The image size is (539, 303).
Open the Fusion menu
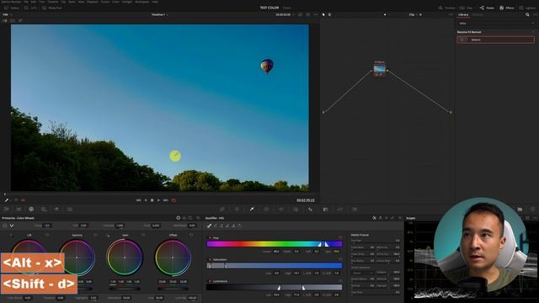(104, 2)
